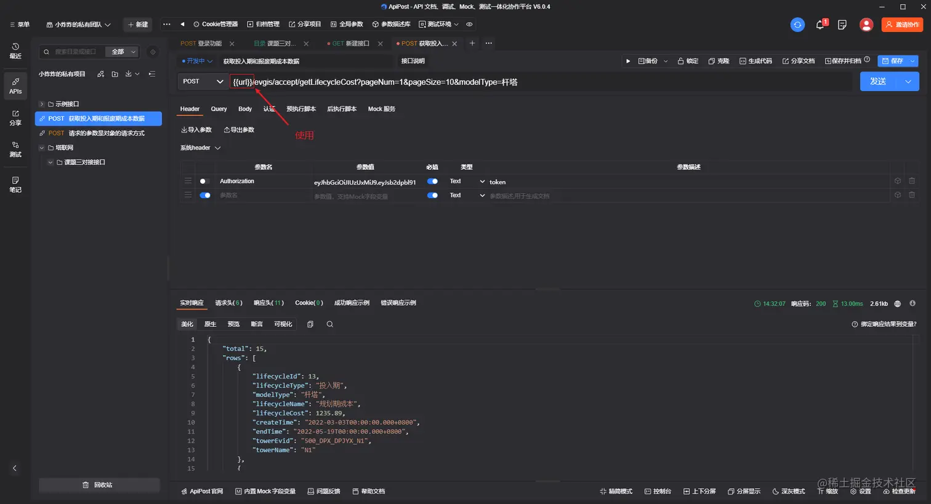The height and width of the screenshot is (504, 931).
Task: Open the user avatar profile
Action: 866,25
